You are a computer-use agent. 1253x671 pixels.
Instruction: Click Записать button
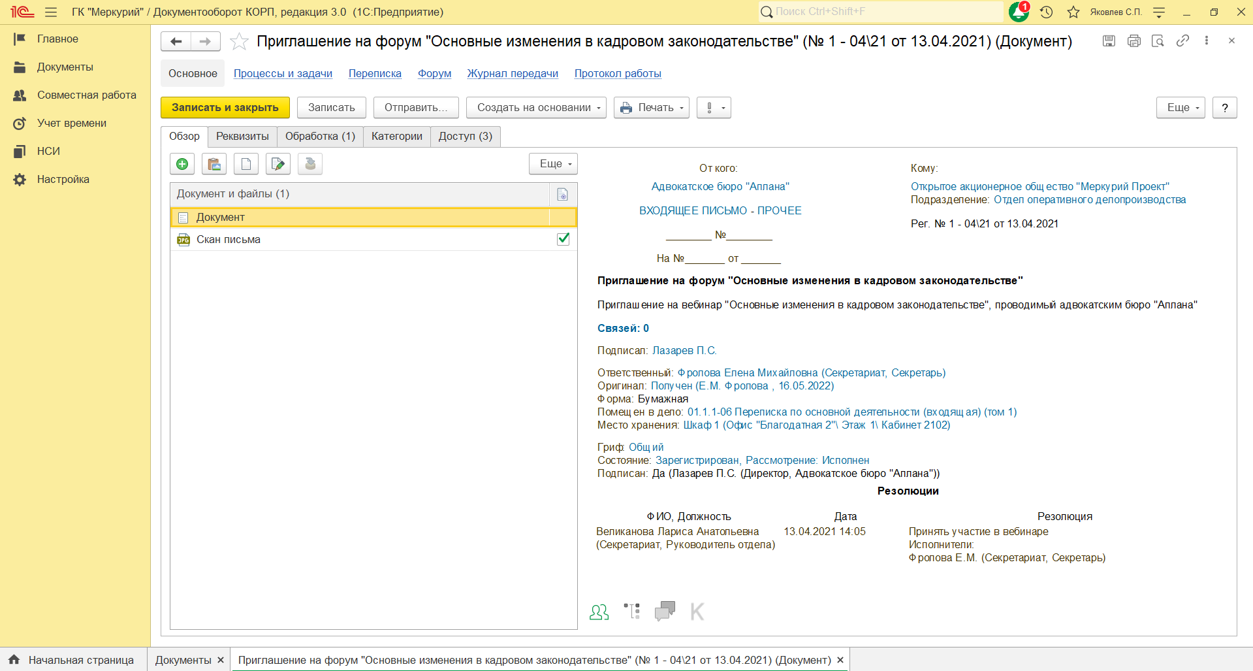point(332,108)
